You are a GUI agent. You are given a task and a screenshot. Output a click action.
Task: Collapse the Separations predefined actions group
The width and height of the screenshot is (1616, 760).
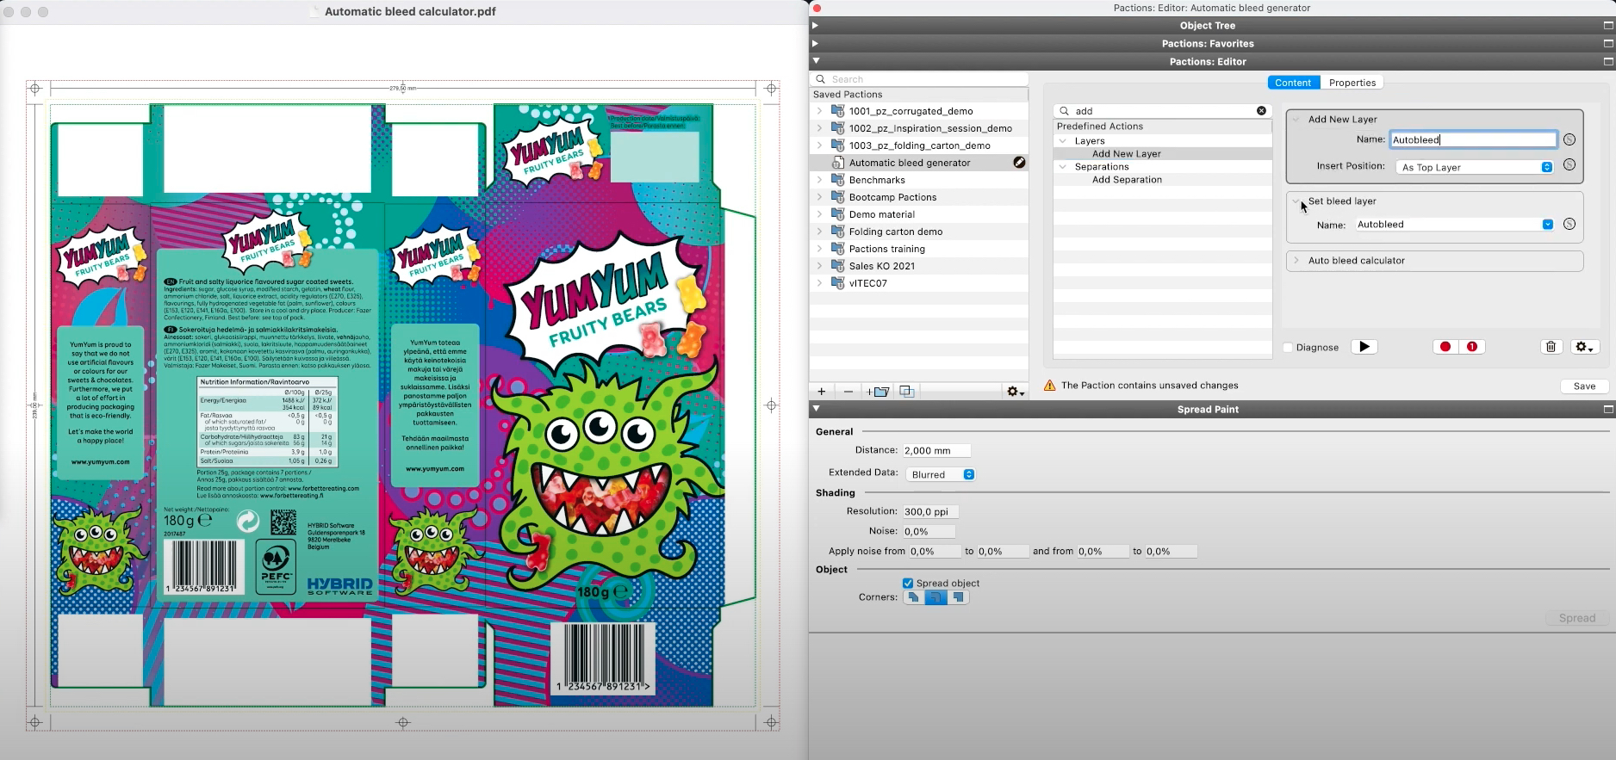tap(1063, 167)
